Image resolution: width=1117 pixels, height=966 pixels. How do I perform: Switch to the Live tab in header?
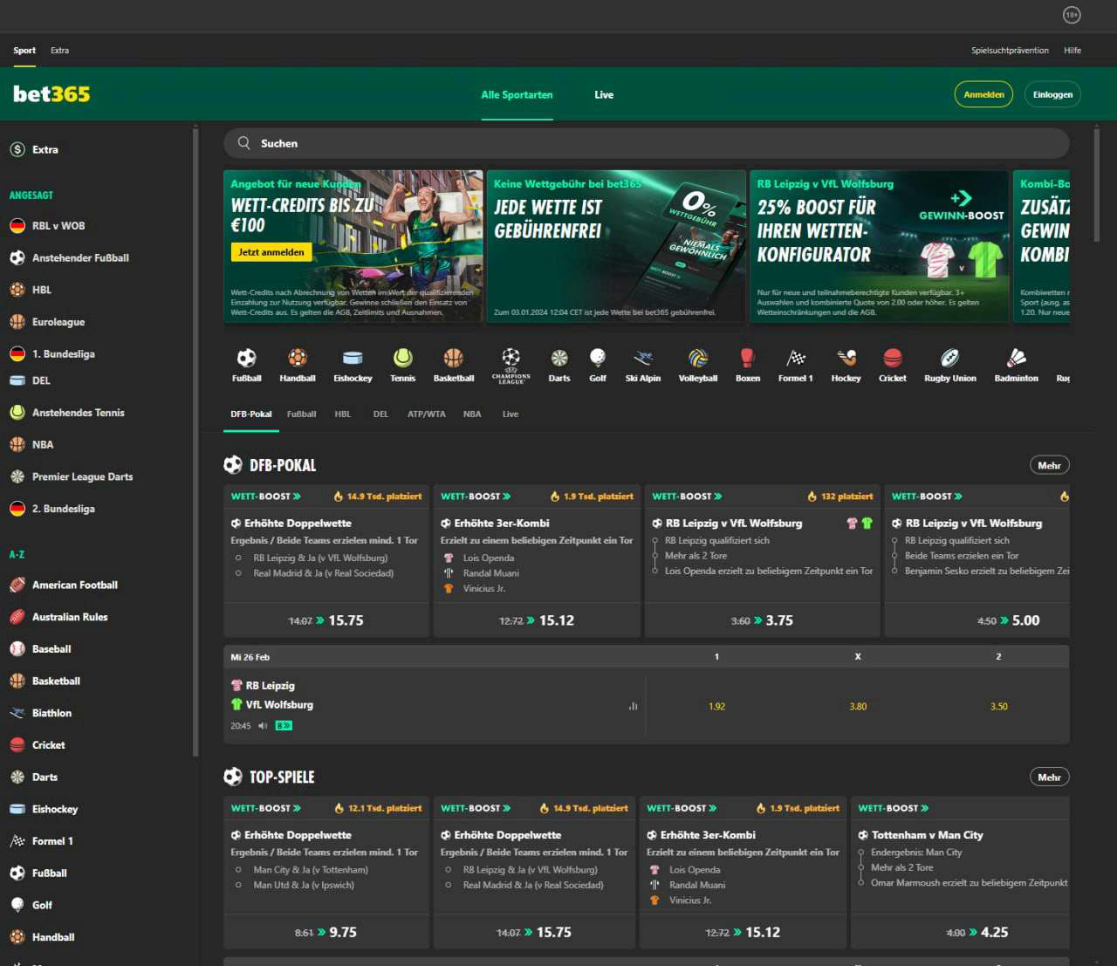point(604,94)
